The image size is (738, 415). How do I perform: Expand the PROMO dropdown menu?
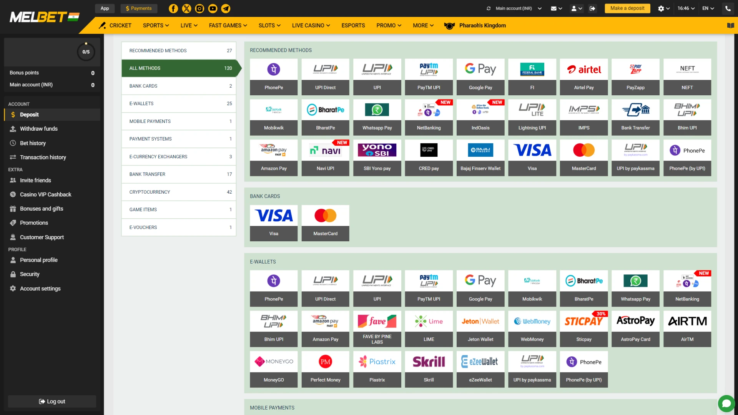(388, 25)
